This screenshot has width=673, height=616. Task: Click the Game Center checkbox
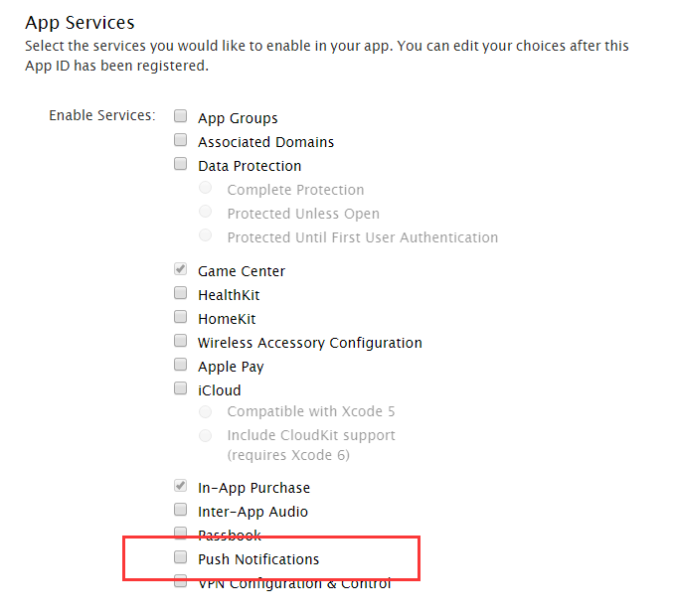(181, 270)
